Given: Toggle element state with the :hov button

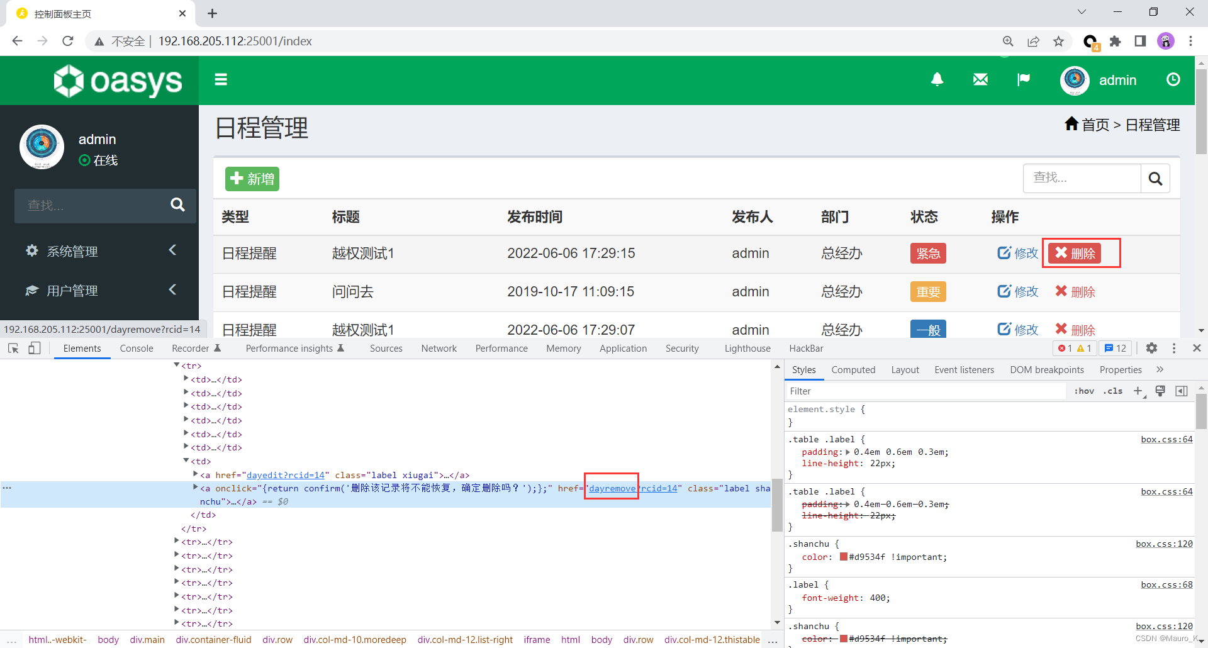Looking at the screenshot, I should (1084, 391).
